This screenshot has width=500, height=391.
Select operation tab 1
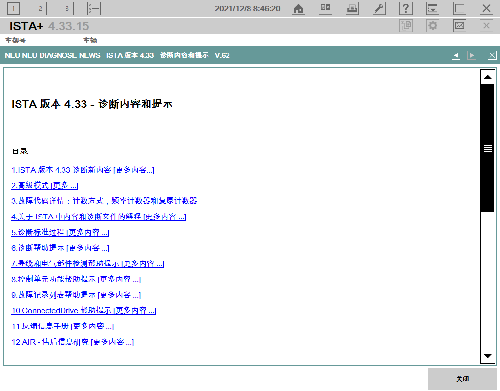point(13,9)
